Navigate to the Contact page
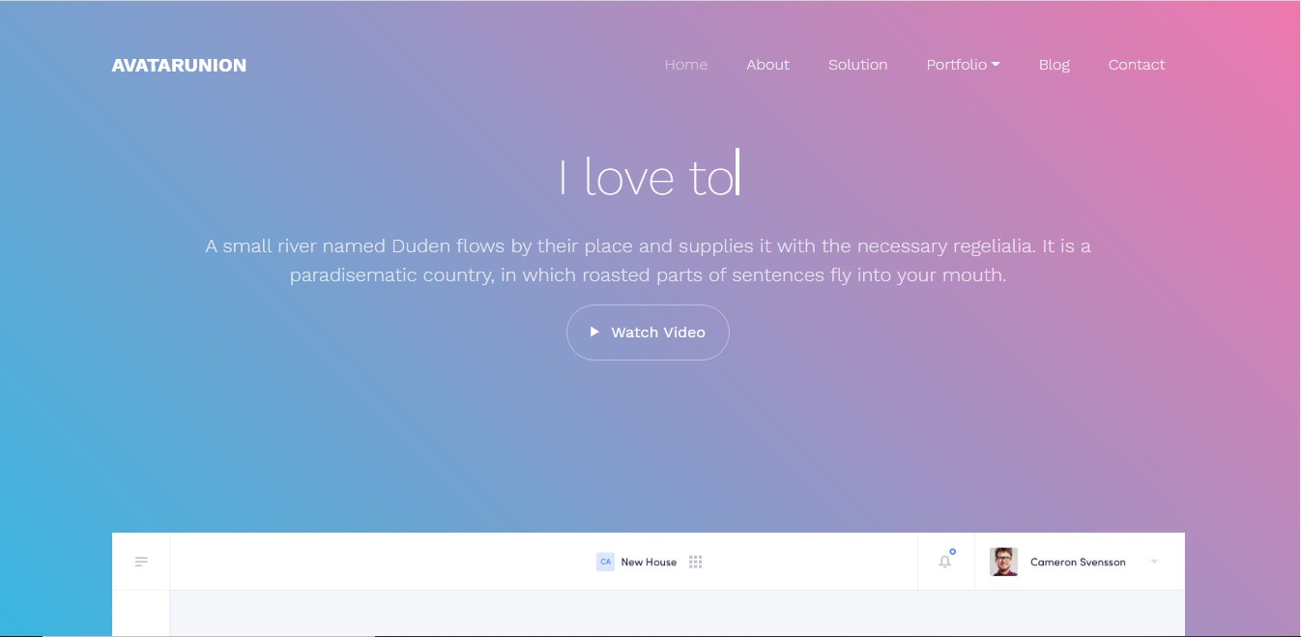The height and width of the screenshot is (637, 1301). pyautogui.click(x=1136, y=65)
